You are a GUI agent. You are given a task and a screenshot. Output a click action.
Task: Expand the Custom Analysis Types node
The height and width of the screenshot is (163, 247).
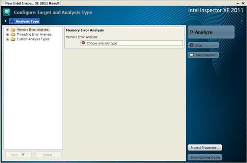coord(8,39)
